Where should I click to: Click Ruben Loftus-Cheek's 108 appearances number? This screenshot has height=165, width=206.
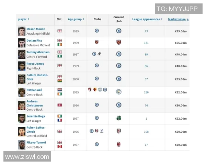click(146, 132)
